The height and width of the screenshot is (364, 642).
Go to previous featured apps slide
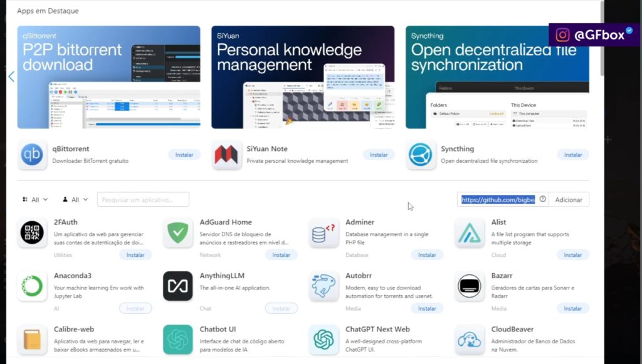(x=11, y=76)
